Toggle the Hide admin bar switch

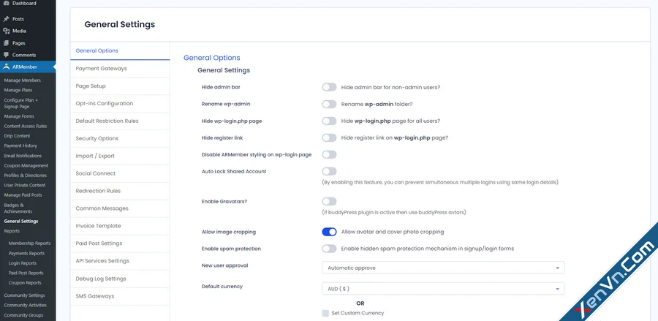330,87
